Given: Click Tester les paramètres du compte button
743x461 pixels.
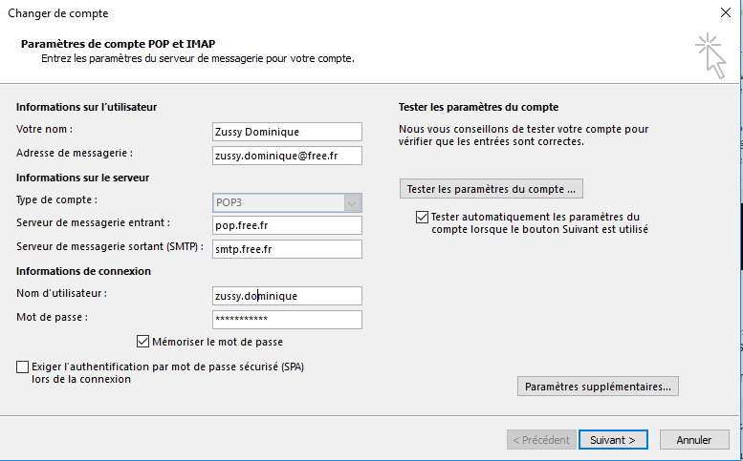Looking at the screenshot, I should (x=492, y=189).
